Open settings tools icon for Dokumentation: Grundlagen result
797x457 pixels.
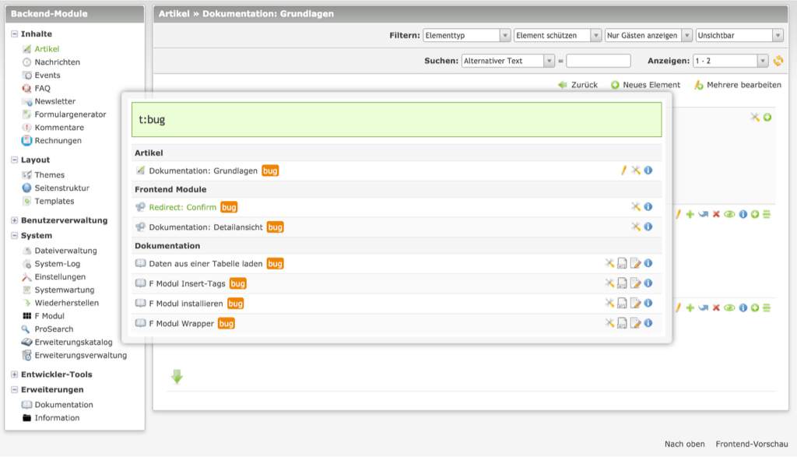(636, 170)
